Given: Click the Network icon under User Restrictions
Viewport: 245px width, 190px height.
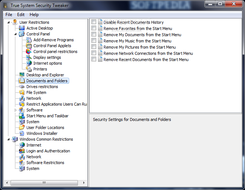Looking at the screenshot, I should 22,98.
